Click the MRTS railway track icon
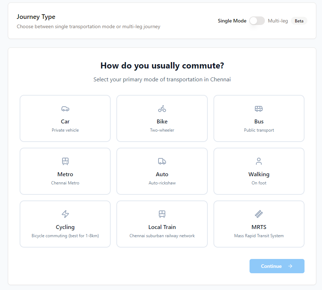This screenshot has width=322, height=290. [x=259, y=214]
